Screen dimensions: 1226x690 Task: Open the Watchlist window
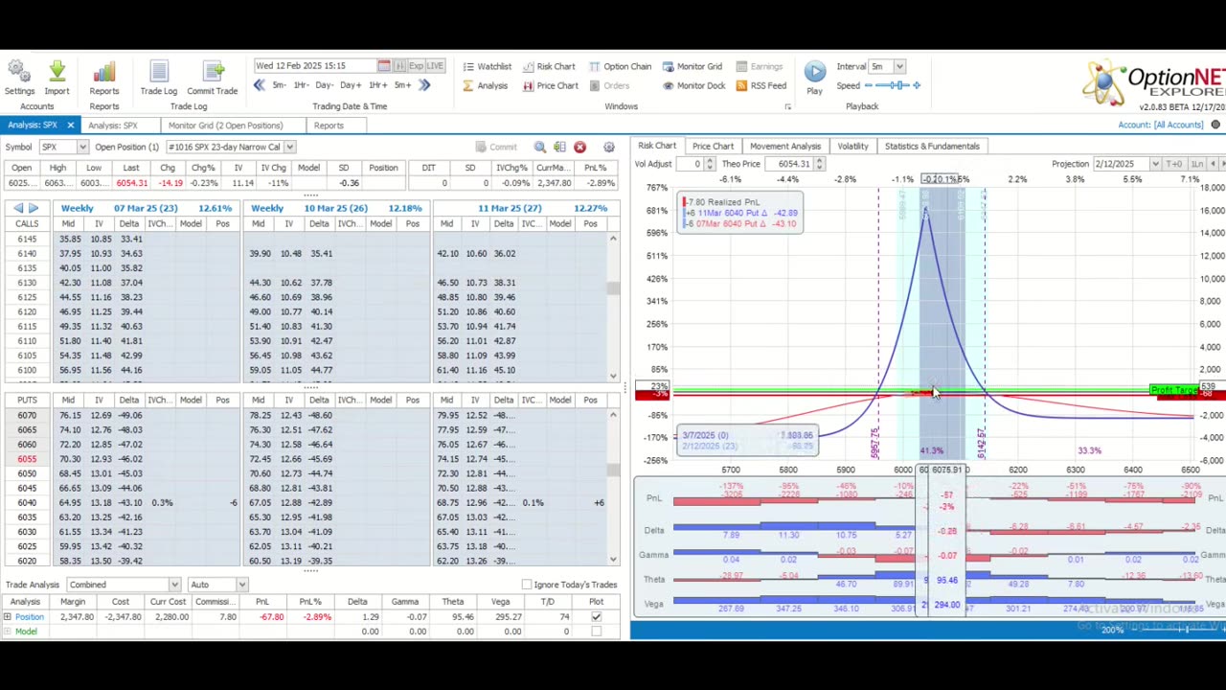pyautogui.click(x=487, y=66)
